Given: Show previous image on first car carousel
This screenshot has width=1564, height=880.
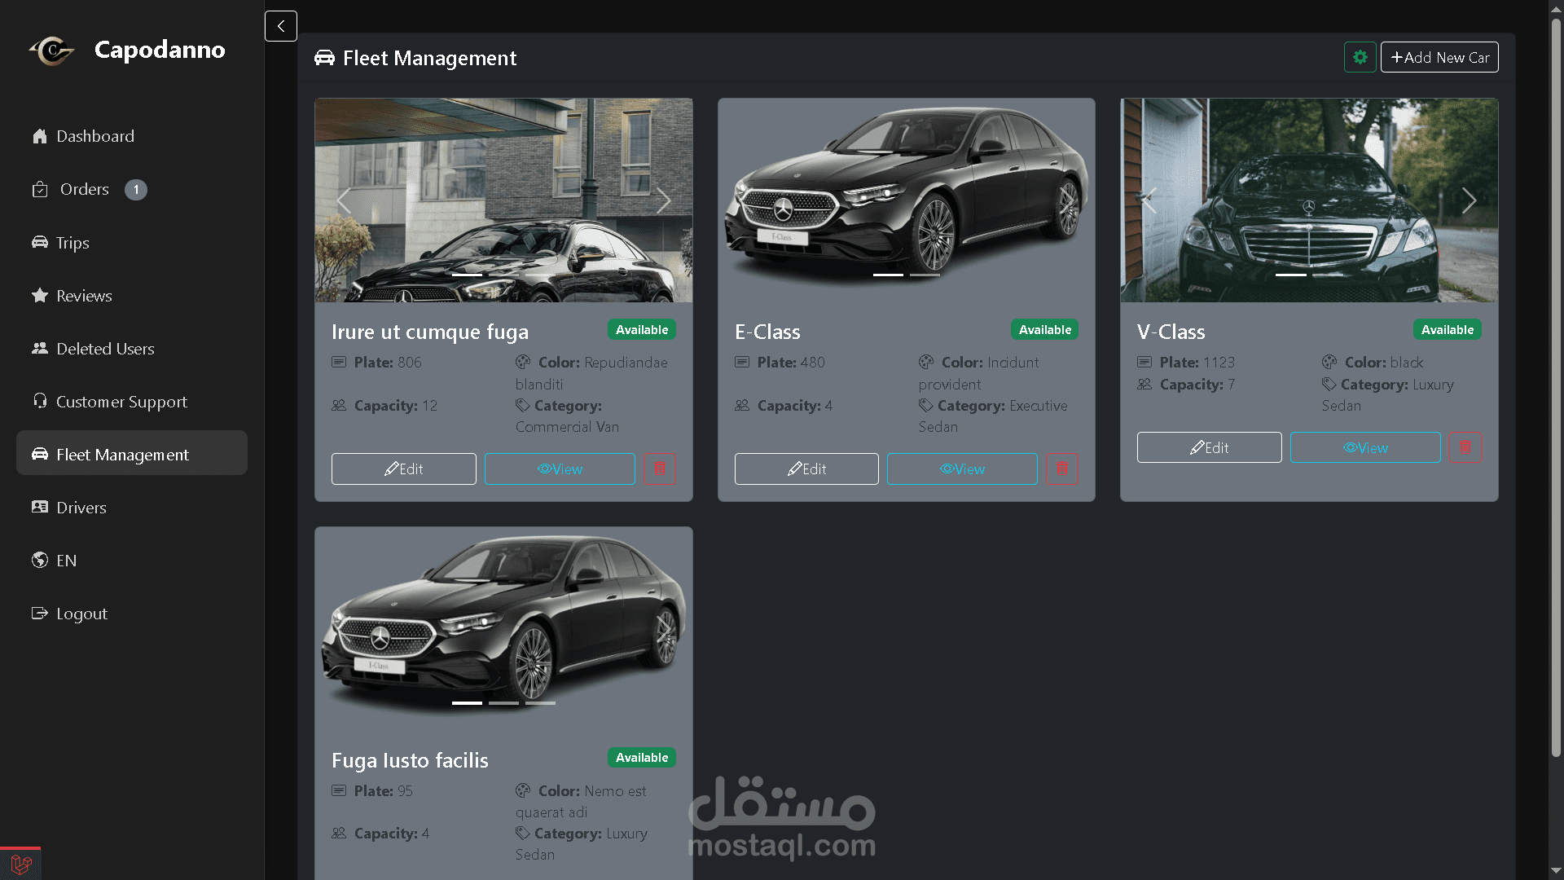Looking at the screenshot, I should point(344,200).
